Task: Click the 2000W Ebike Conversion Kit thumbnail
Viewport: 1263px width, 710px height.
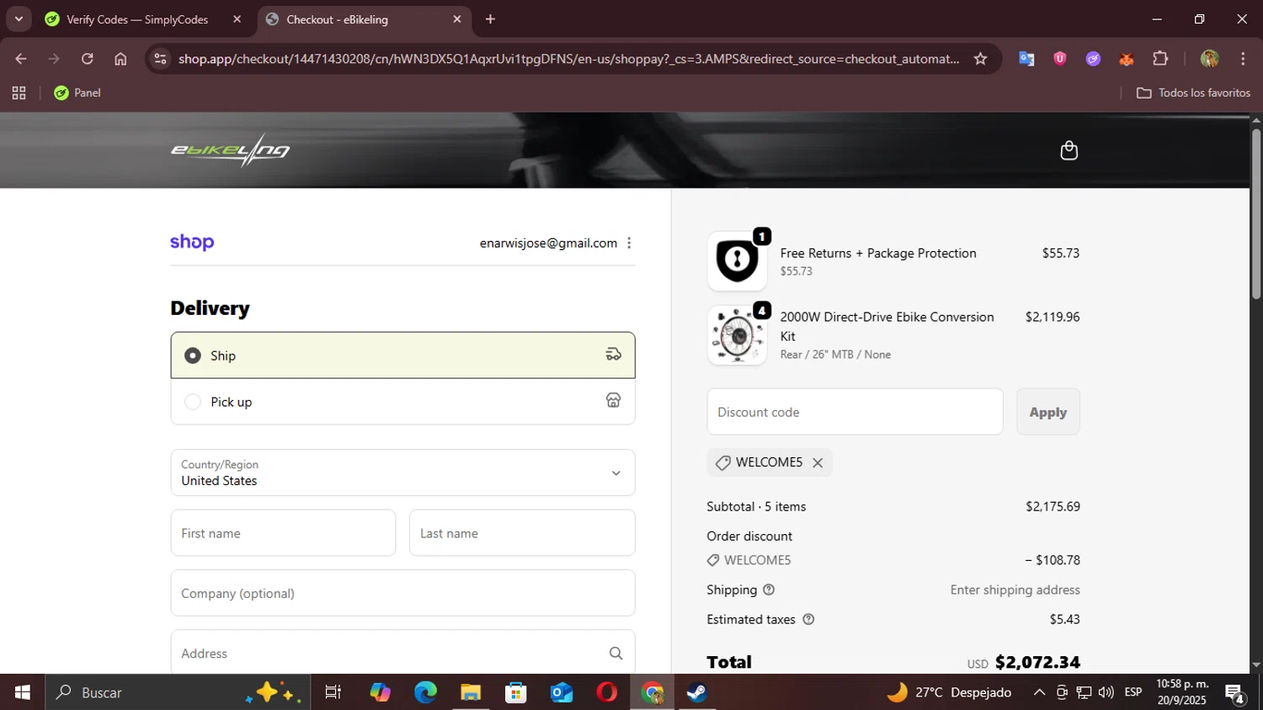Action: click(737, 335)
